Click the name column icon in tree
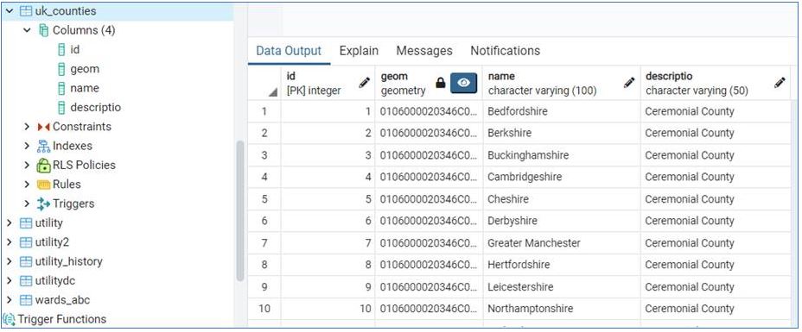Viewport: 802px width, 332px height. point(61,88)
